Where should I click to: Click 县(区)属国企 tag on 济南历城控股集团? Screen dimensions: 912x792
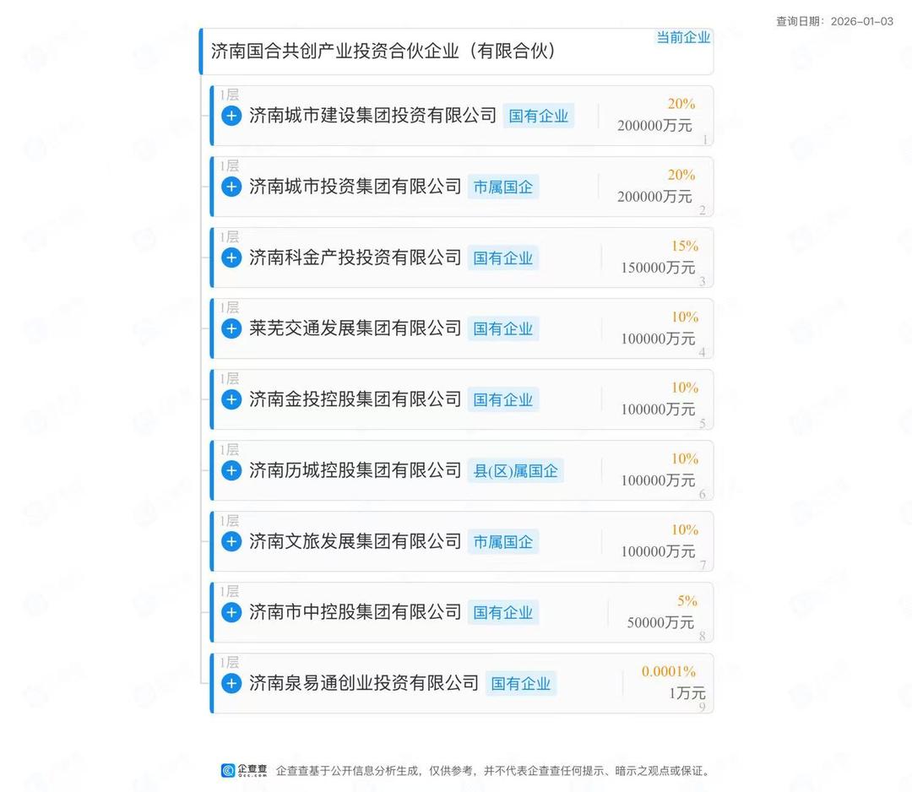(x=515, y=471)
